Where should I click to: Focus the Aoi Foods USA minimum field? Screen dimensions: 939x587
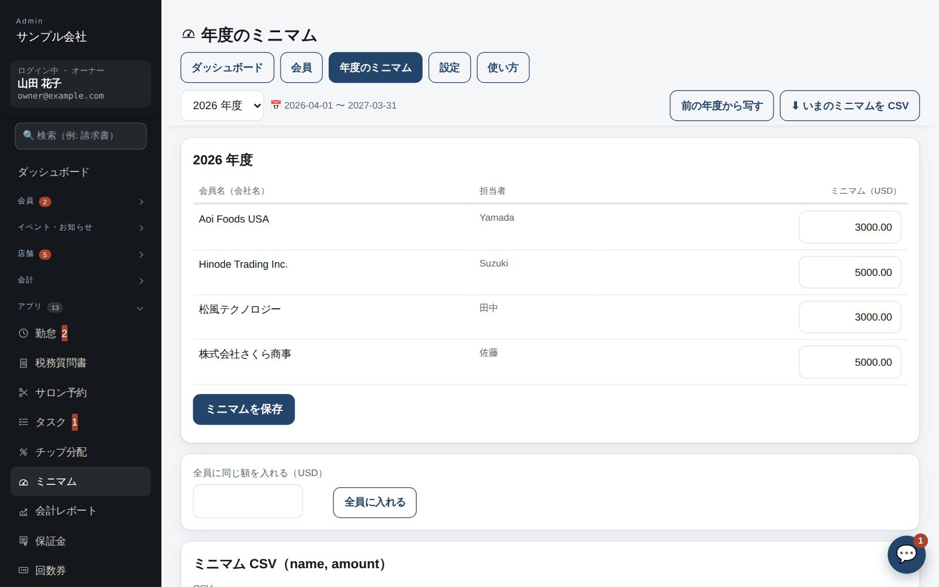pyautogui.click(x=850, y=227)
